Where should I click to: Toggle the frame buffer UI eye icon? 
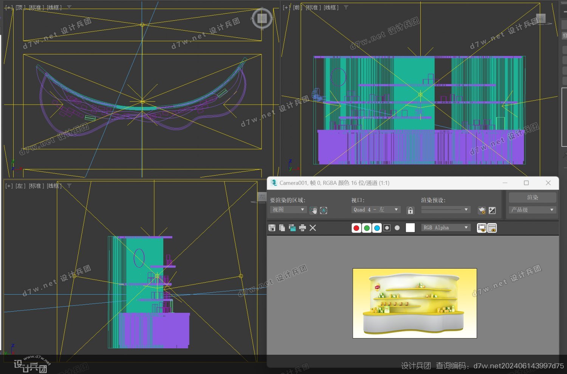492,228
